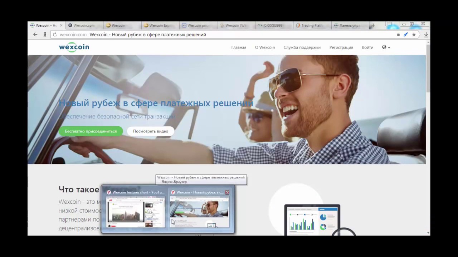Close the active Wexcoin tab

[61, 25]
